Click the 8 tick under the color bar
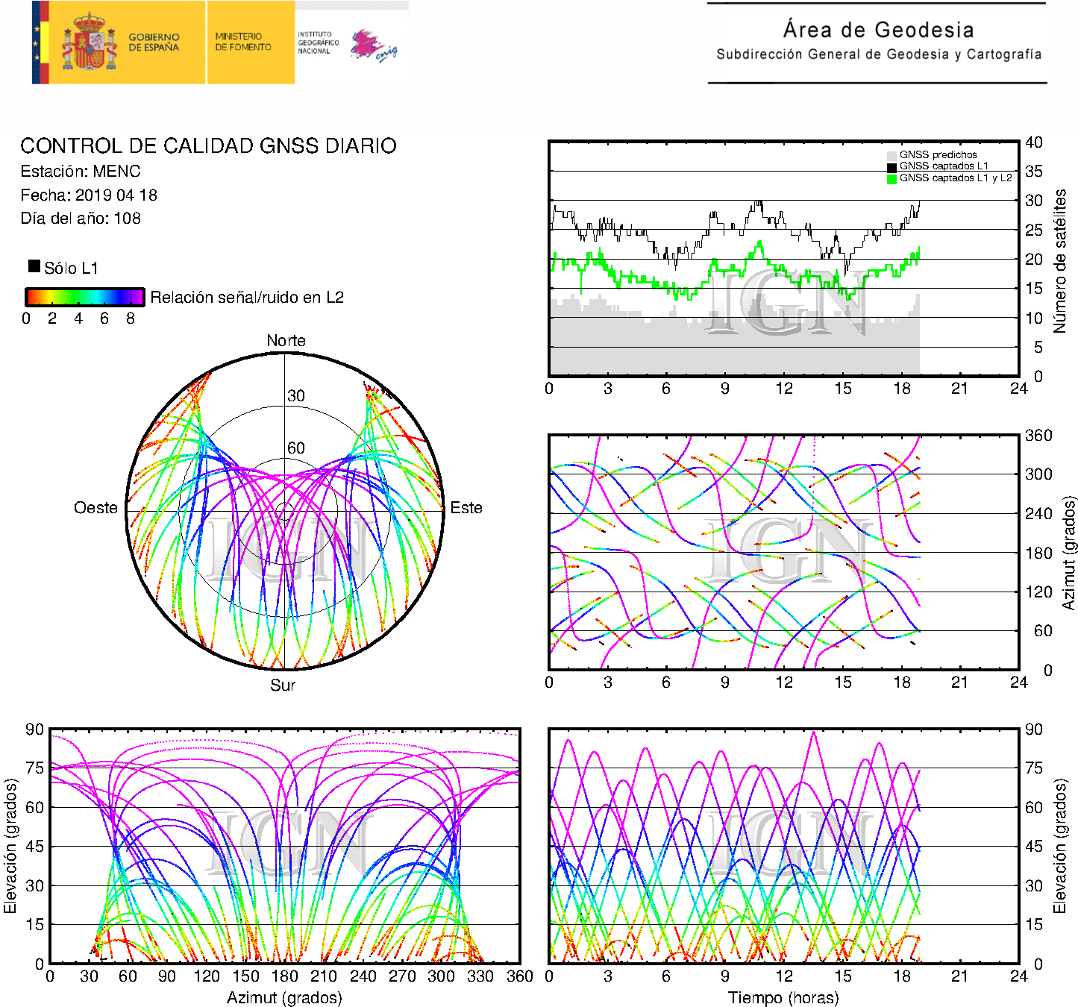 click(131, 319)
